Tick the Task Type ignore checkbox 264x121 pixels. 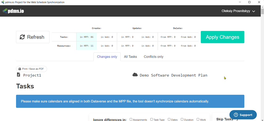tap(152, 119)
